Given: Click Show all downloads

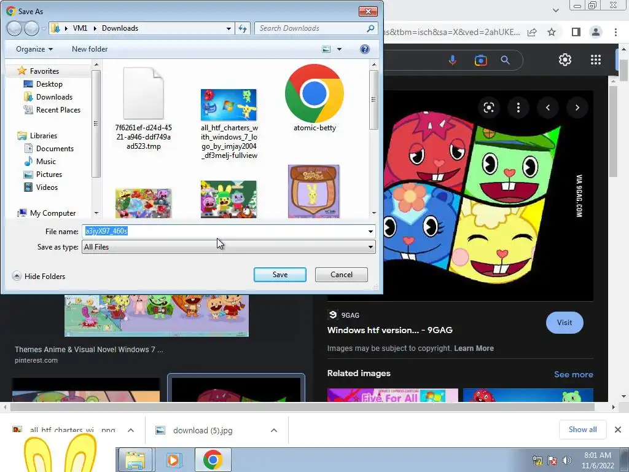Looking at the screenshot, I should pos(582,430).
